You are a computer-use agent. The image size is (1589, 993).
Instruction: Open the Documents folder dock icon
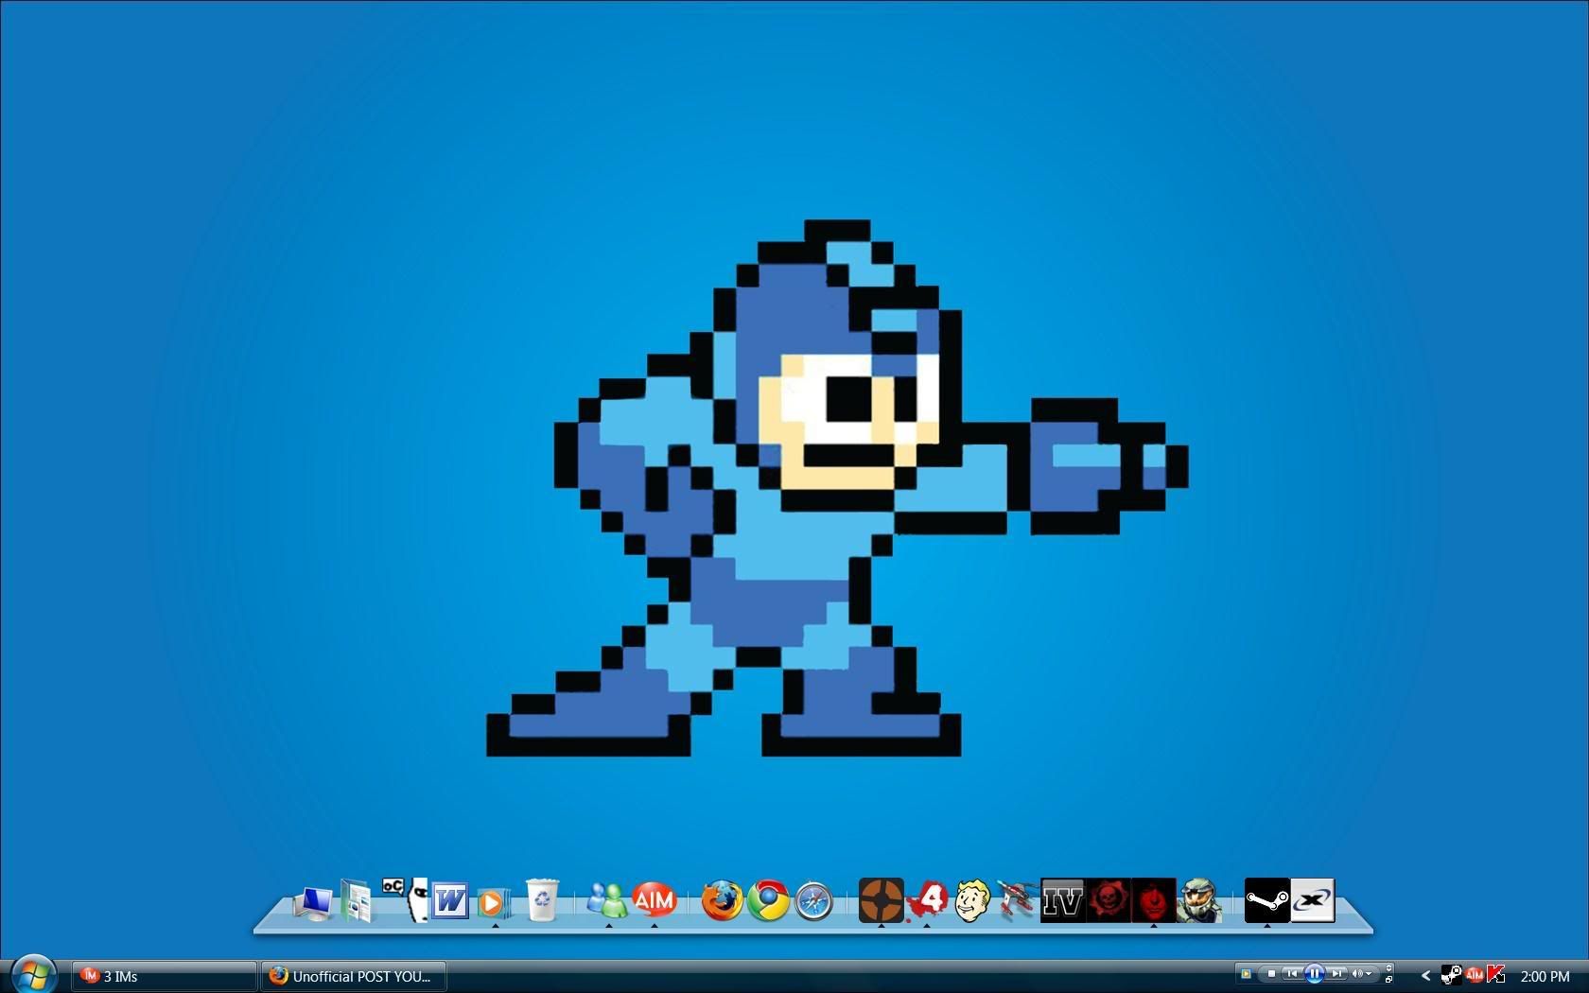357,900
